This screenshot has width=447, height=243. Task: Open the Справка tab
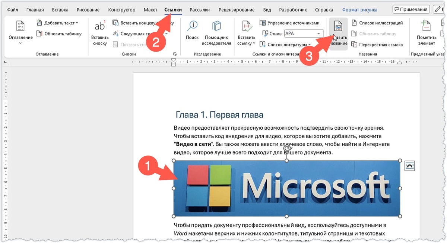tap(324, 10)
